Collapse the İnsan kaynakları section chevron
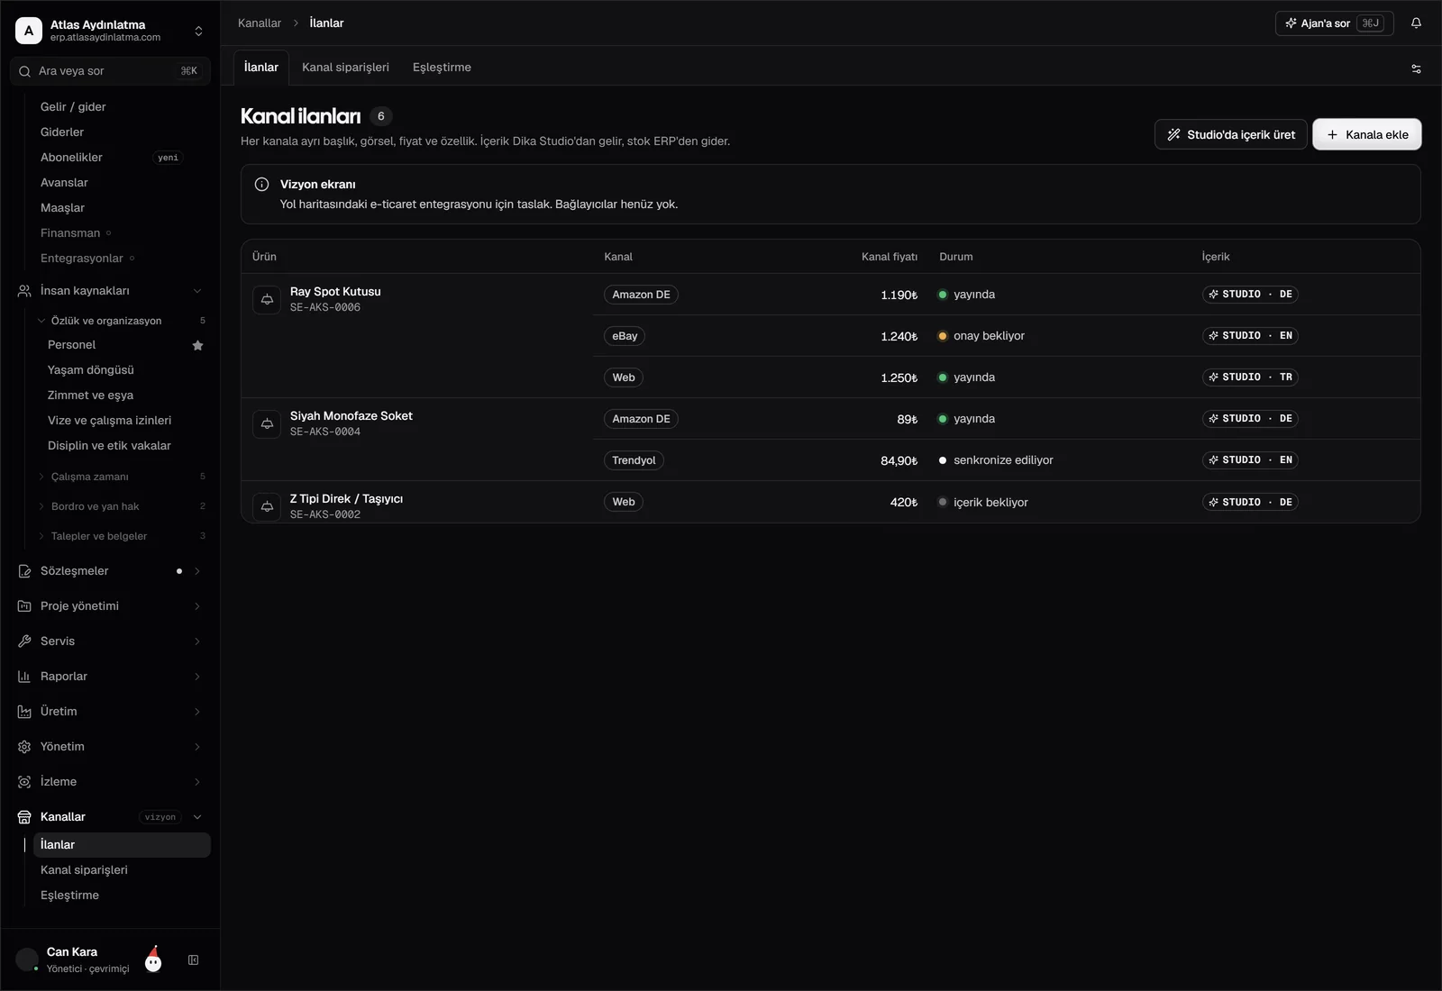The width and height of the screenshot is (1442, 991). point(197,291)
